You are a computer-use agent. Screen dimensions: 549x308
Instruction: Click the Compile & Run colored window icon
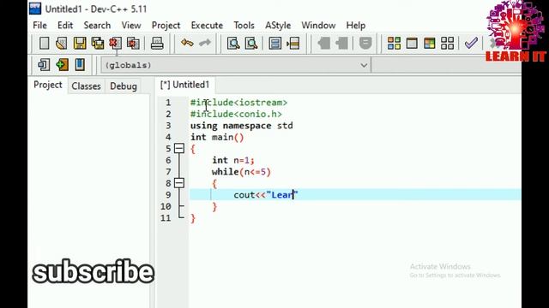430,44
